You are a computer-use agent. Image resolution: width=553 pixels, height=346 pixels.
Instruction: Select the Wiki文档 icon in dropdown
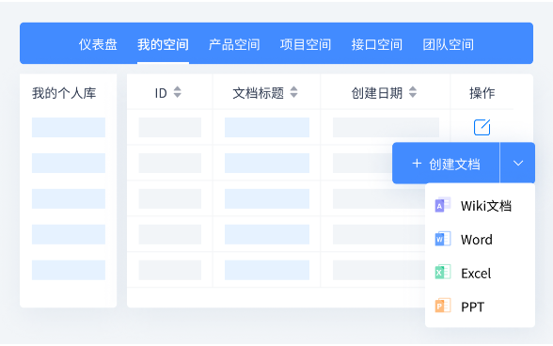(x=443, y=205)
